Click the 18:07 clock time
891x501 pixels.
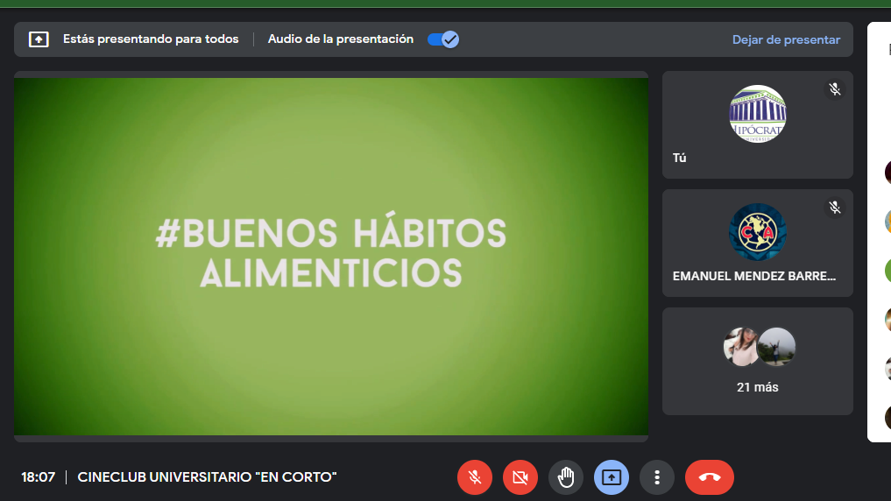tap(38, 477)
